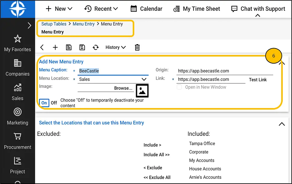Open the New dropdown menu
Screen dimensions: 292x184
coord(59,9)
